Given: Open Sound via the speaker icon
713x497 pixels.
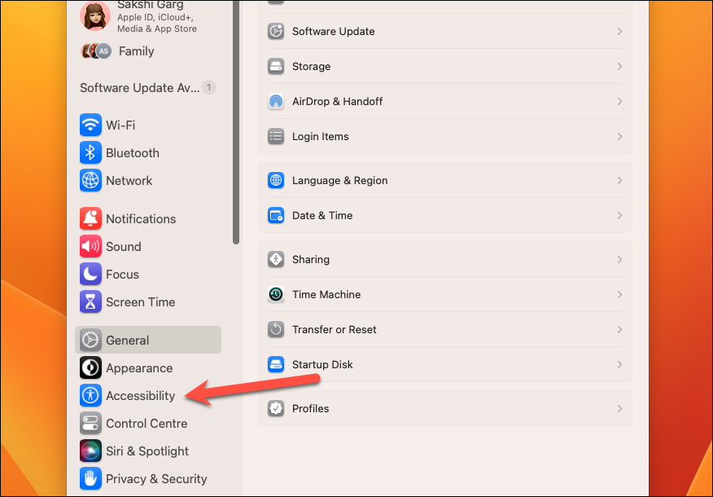Looking at the screenshot, I should [x=90, y=246].
